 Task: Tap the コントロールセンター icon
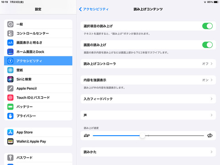[x=11, y=33]
